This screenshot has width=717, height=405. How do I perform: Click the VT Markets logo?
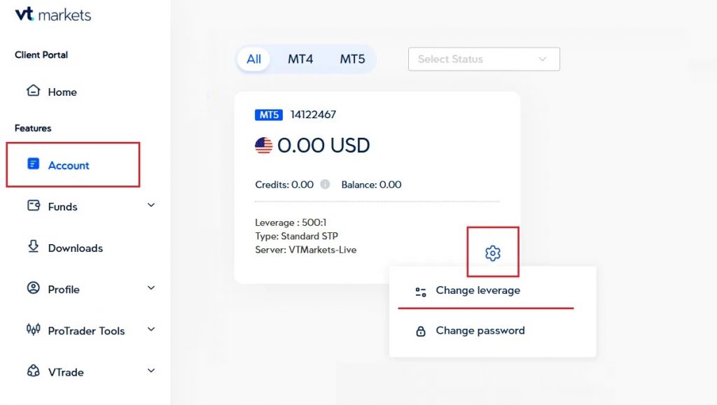pos(53,15)
